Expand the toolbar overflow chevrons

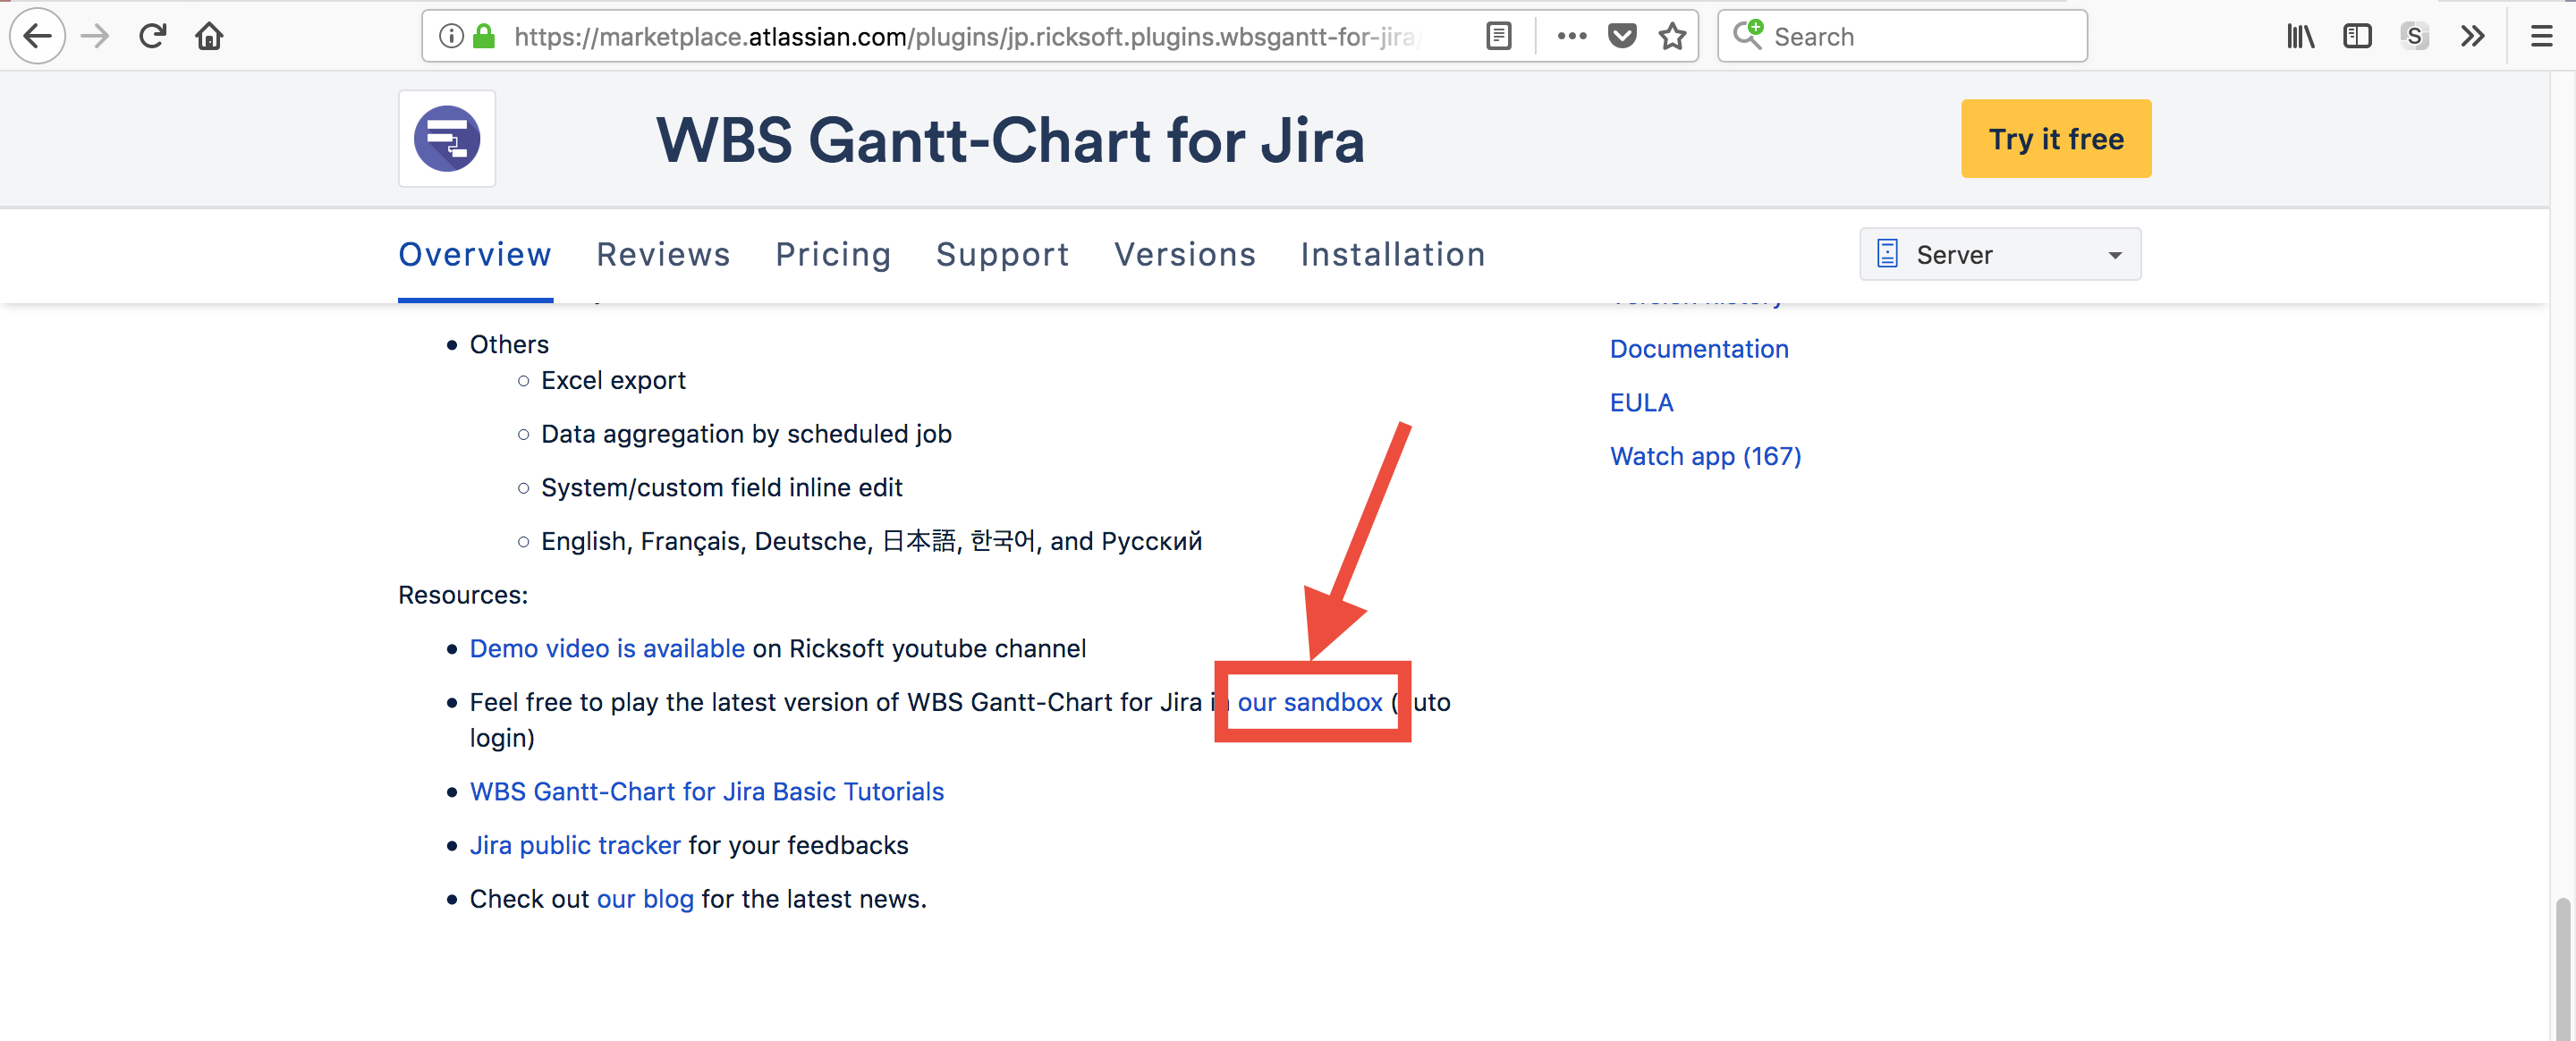2472,37
